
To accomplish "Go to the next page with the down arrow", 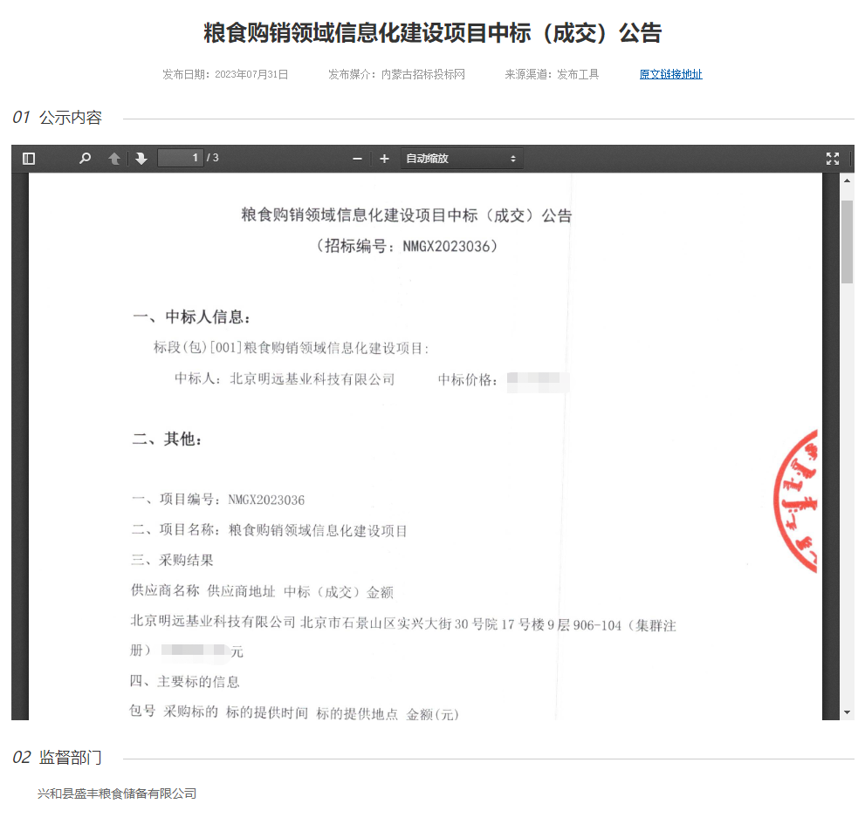I will [141, 158].
